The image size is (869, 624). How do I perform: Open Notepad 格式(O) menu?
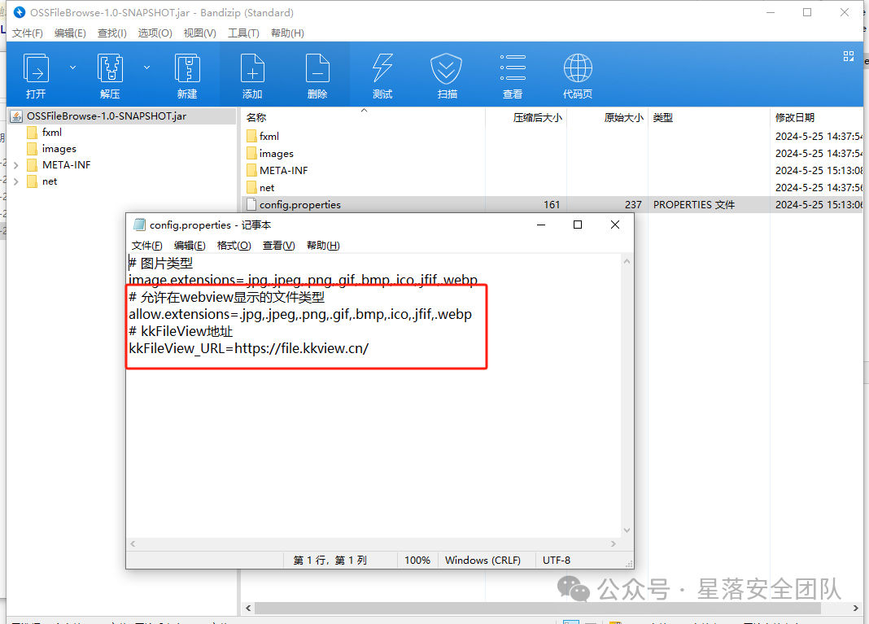(x=234, y=246)
